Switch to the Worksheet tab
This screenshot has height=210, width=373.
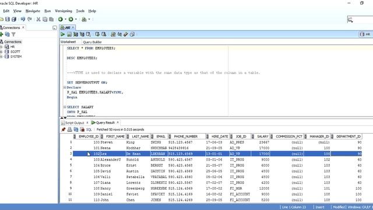click(68, 42)
